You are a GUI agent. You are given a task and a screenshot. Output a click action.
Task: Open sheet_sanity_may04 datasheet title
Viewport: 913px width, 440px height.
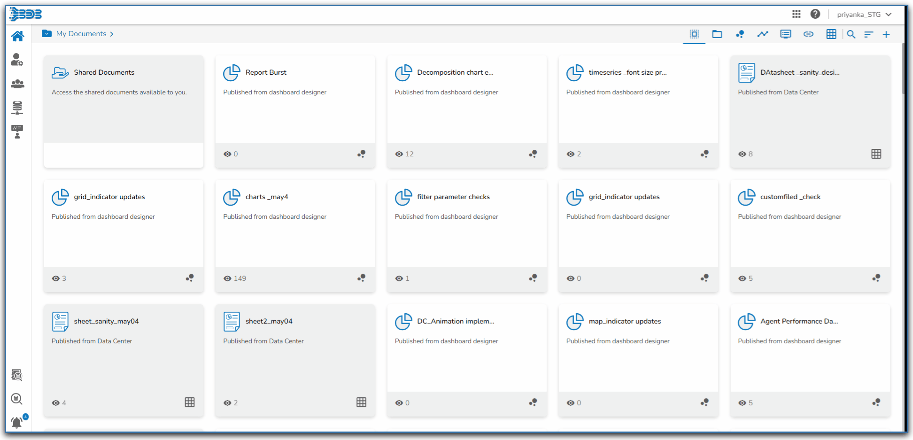click(106, 321)
